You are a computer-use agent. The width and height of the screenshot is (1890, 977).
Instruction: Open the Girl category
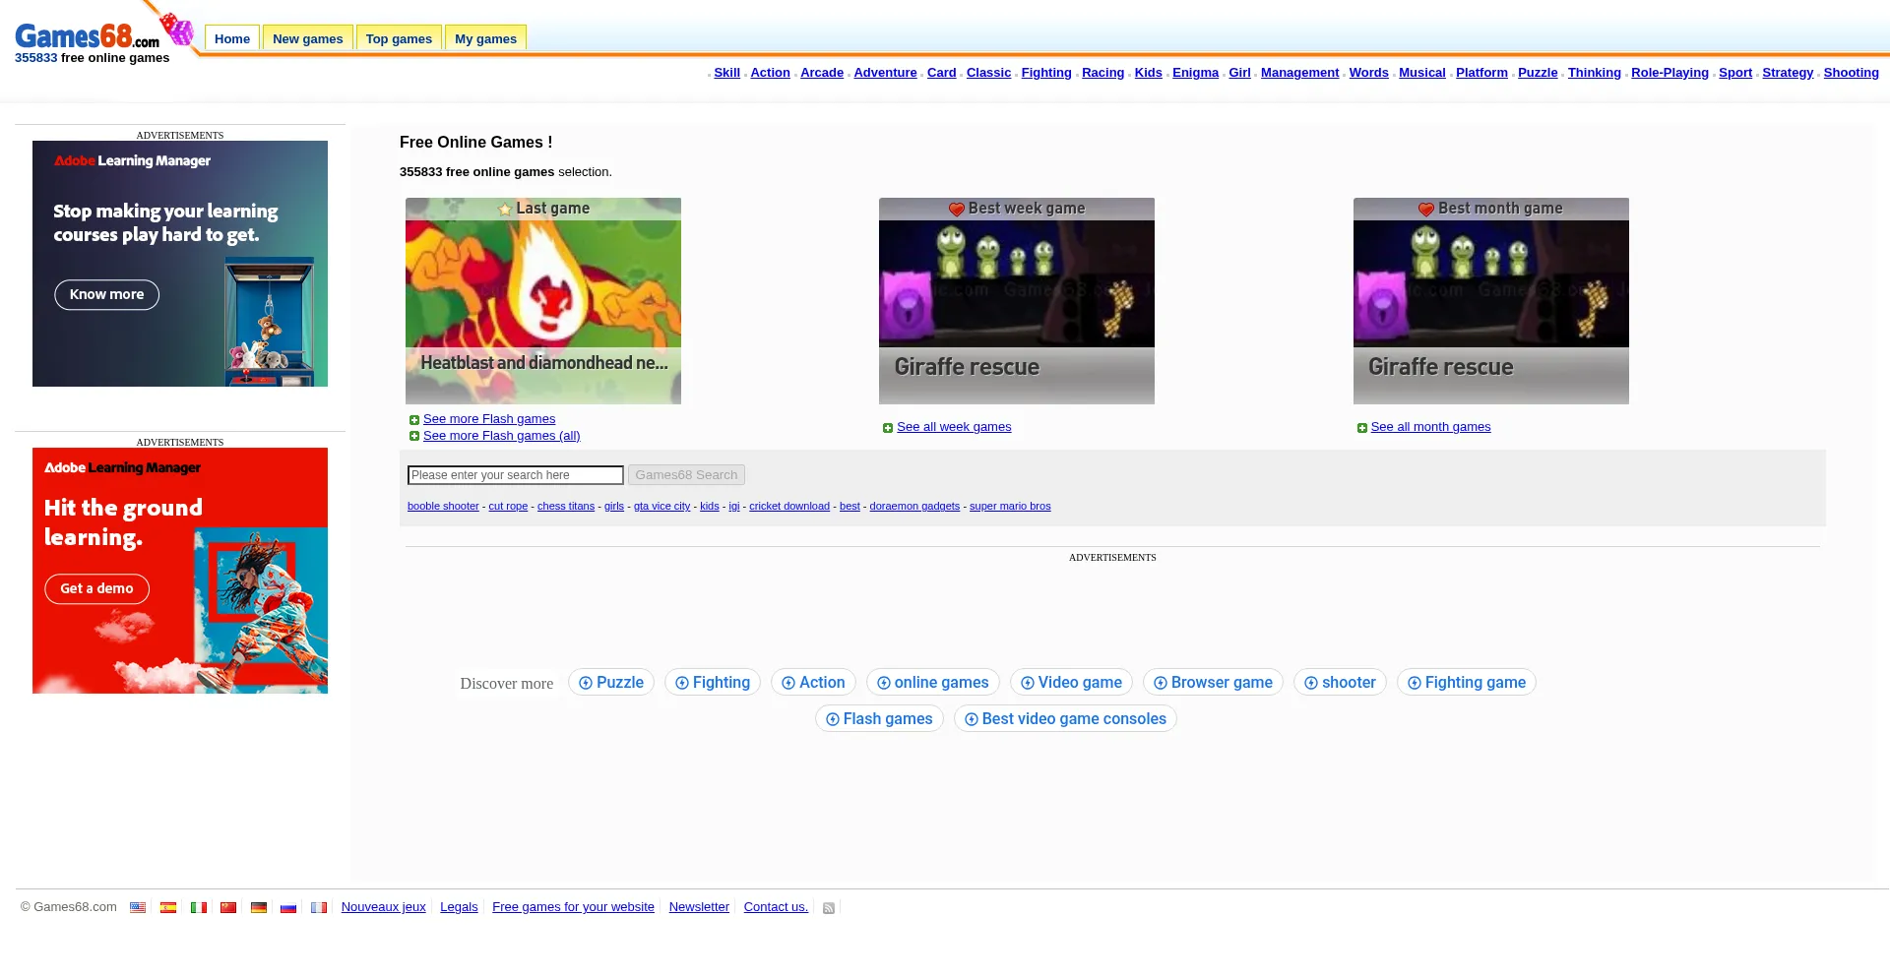(1239, 73)
